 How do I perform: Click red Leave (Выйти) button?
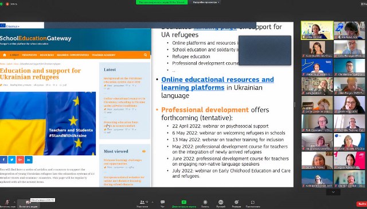click(362, 204)
